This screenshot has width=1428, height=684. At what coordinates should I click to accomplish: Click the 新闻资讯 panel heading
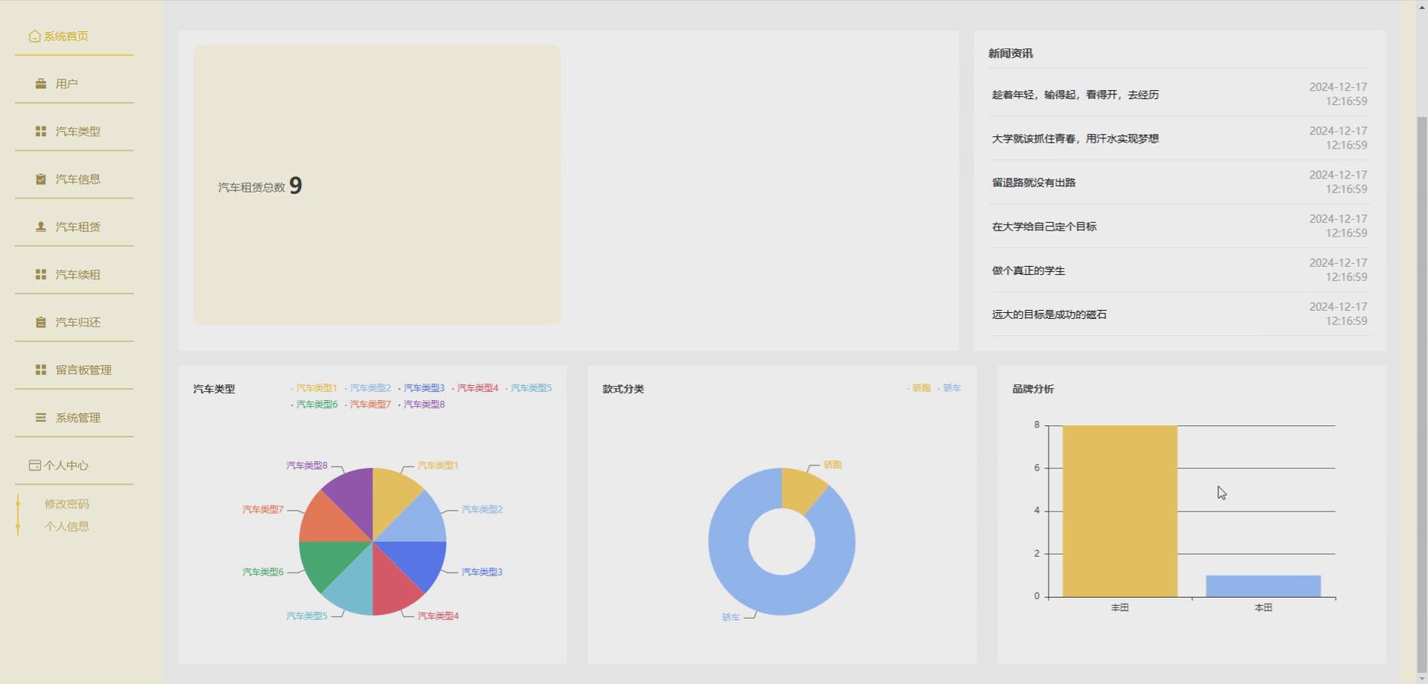tap(1010, 54)
